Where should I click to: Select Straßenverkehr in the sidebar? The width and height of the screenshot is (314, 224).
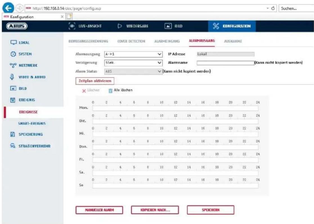coord(35,146)
